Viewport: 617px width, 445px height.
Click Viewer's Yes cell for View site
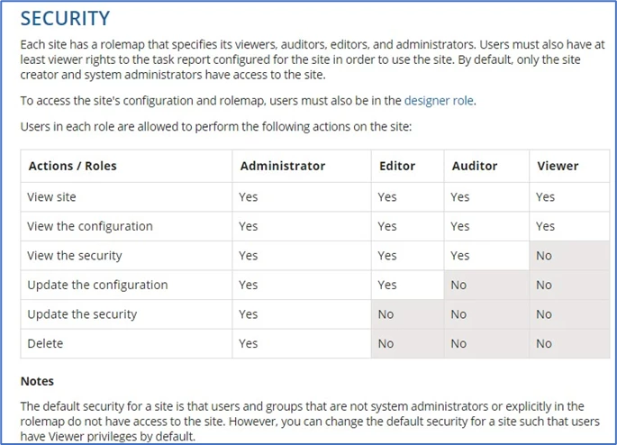point(569,196)
